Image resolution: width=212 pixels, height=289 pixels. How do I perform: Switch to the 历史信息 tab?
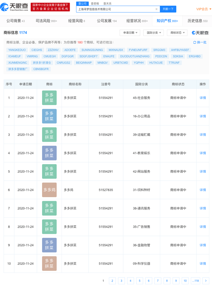click(198, 21)
